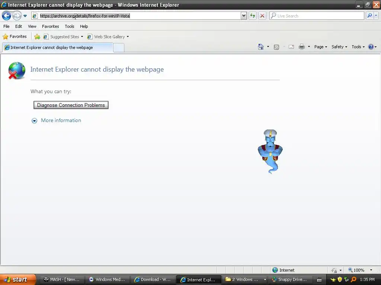381x285 pixels.
Task: Click the globe error icon on page
Action: click(x=17, y=71)
